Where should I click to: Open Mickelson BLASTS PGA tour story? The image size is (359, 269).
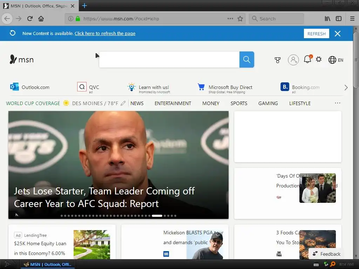[x=193, y=237]
